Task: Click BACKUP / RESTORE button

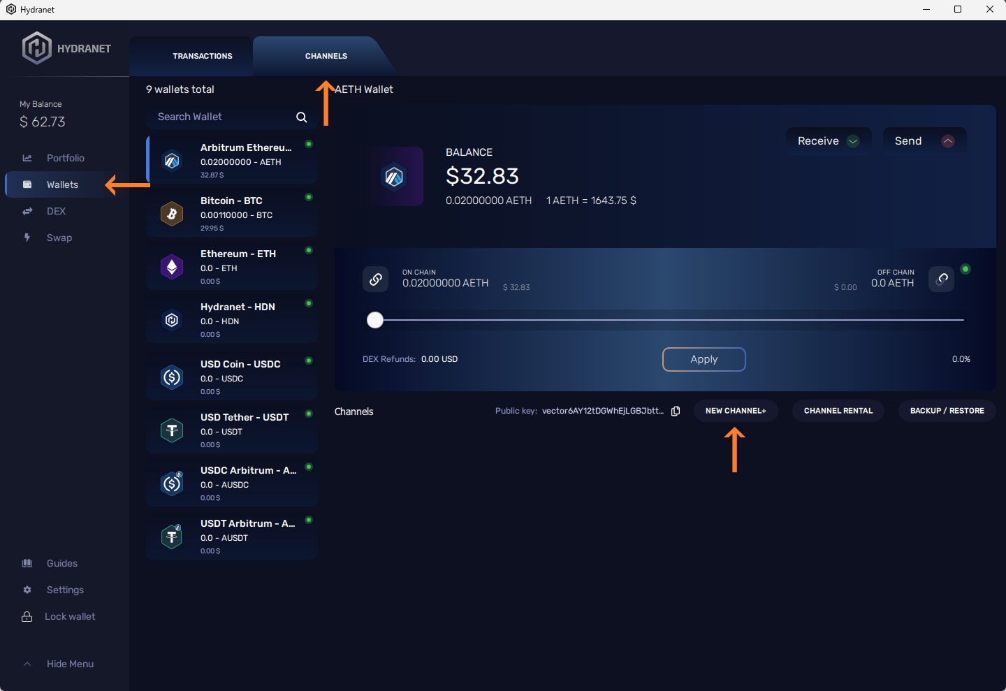Action: tap(947, 411)
